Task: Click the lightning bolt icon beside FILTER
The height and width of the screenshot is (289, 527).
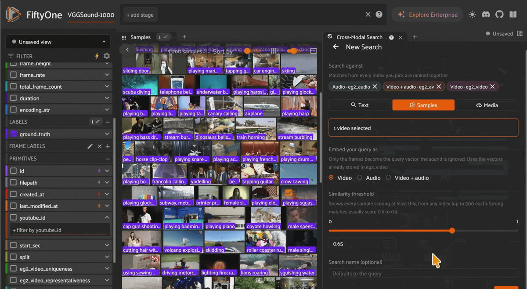Action: (97, 56)
